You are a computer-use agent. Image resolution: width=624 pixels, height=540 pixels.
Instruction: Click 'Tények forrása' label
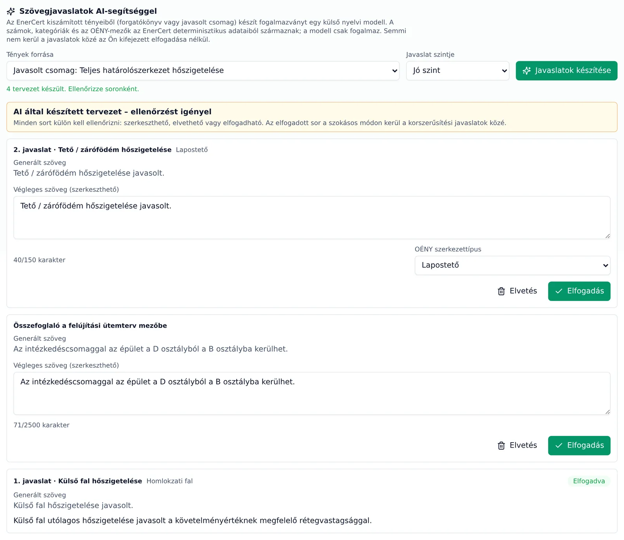point(30,55)
